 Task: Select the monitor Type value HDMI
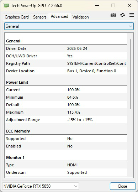(72, 165)
